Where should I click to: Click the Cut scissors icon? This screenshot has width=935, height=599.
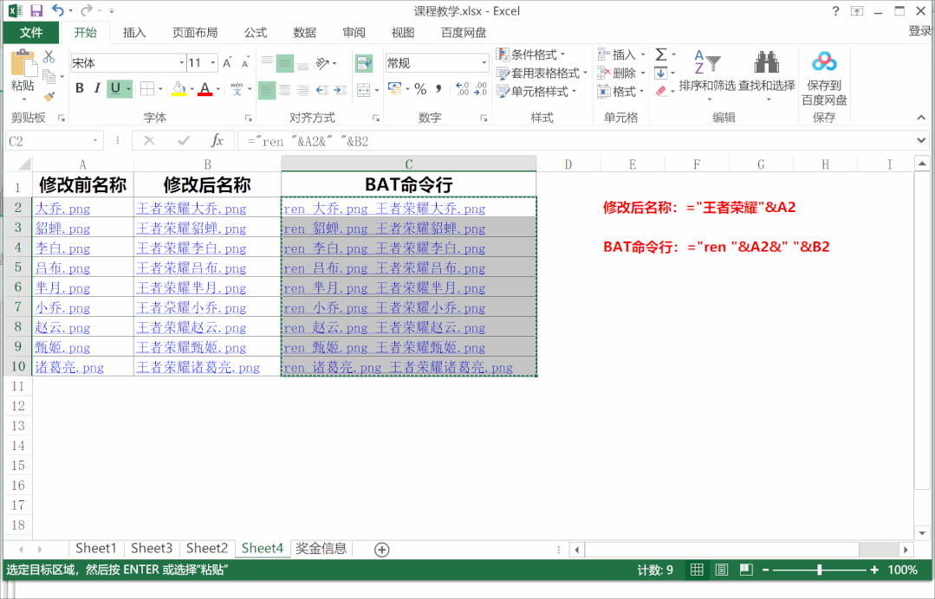[x=49, y=57]
